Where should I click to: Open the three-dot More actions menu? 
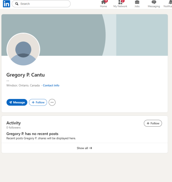[52, 102]
